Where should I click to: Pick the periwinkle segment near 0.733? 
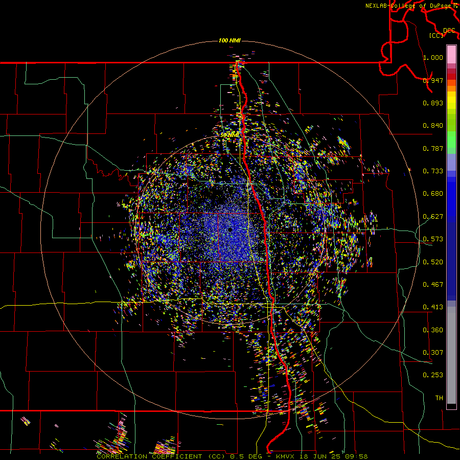point(451,162)
